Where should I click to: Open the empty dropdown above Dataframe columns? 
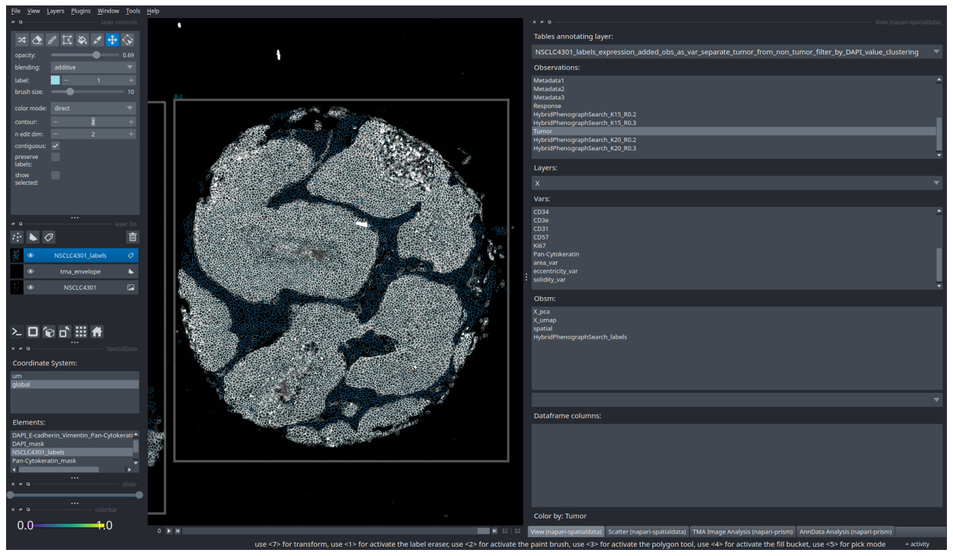[737, 400]
